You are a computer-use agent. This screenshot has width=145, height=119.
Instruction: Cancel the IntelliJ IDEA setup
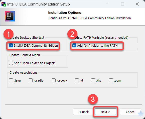pos(131,112)
